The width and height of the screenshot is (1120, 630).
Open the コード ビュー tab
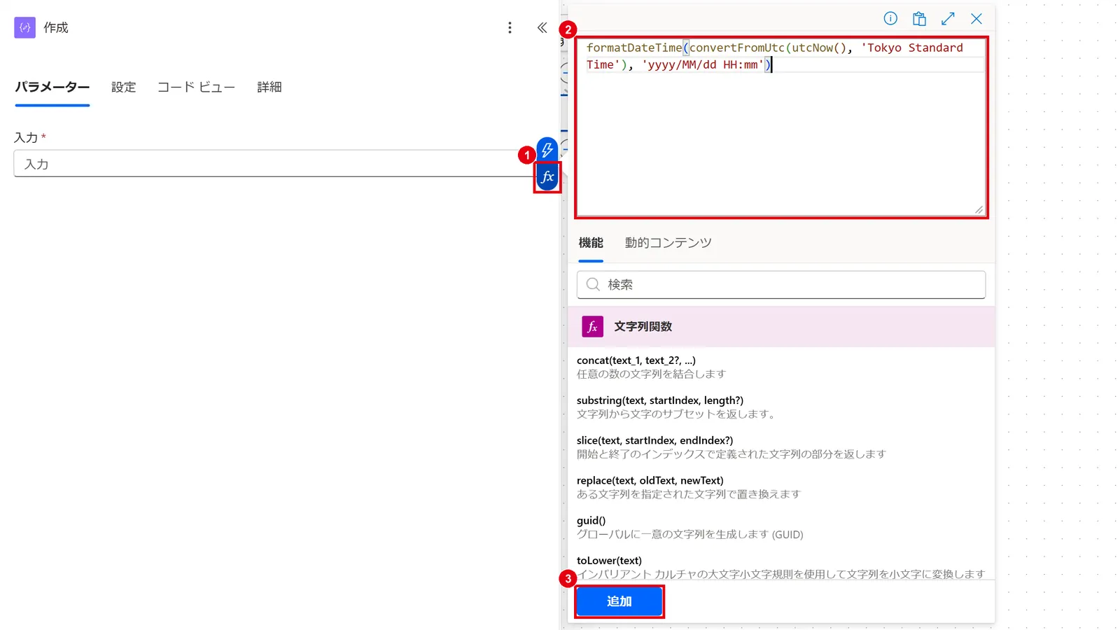(196, 87)
